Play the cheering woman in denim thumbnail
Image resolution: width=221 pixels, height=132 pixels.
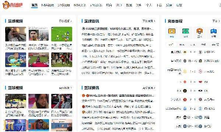click(x=62, y=101)
